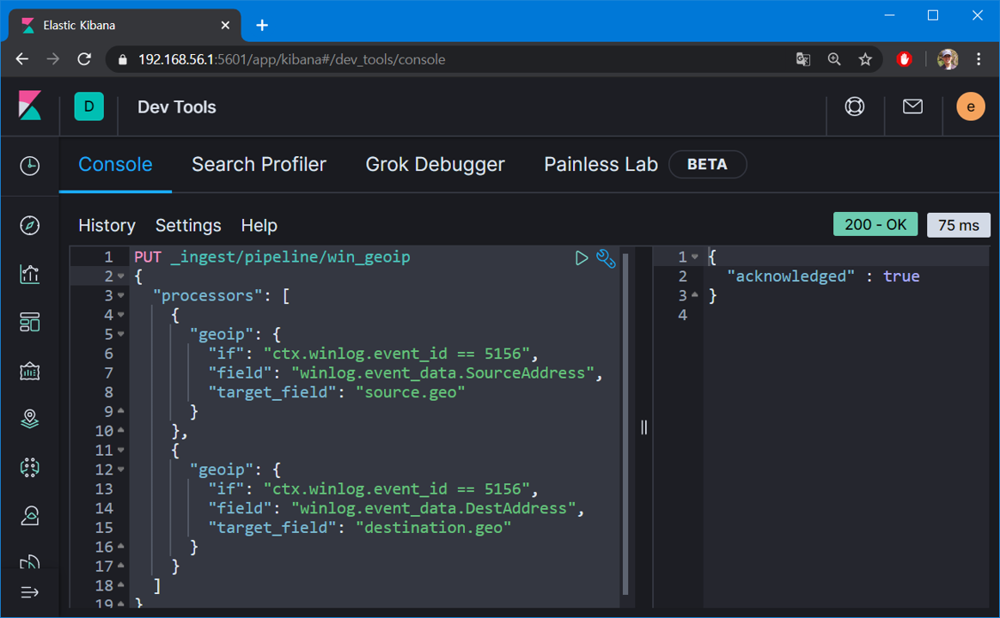Click the browser address bar URL
Viewport: 1000px width, 618px height.
pyautogui.click(x=291, y=59)
